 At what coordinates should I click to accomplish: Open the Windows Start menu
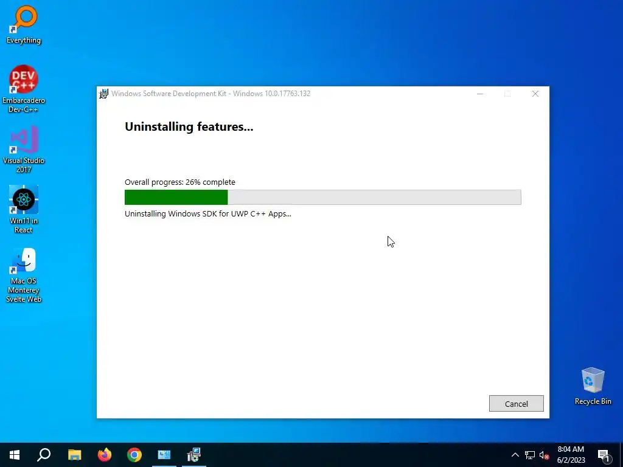[15, 455]
